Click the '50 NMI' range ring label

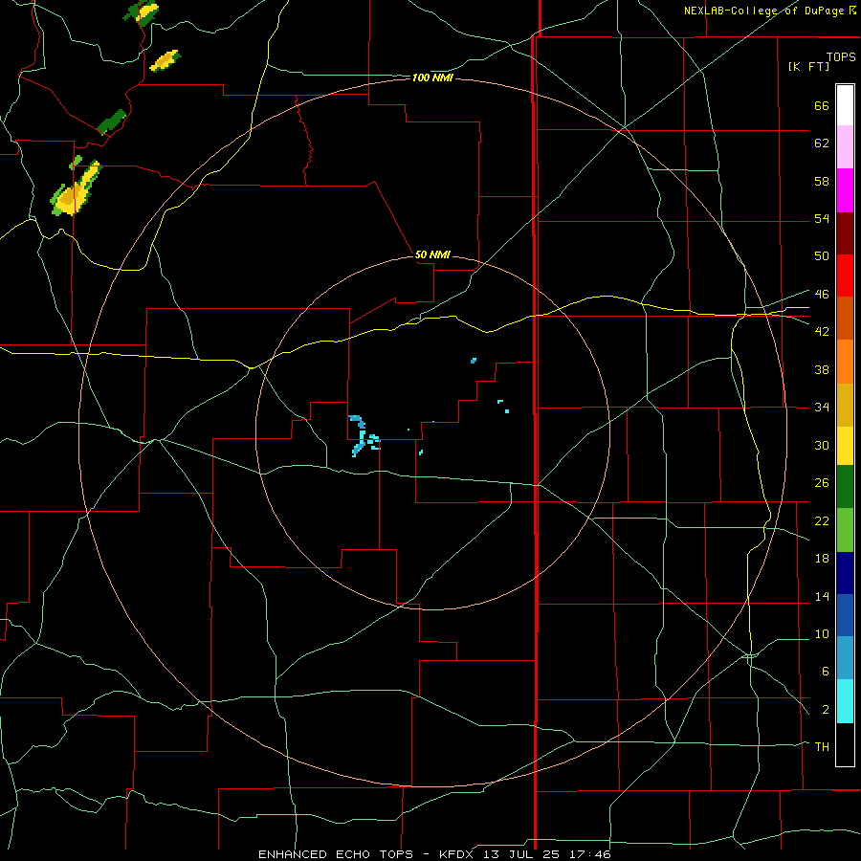click(x=432, y=254)
